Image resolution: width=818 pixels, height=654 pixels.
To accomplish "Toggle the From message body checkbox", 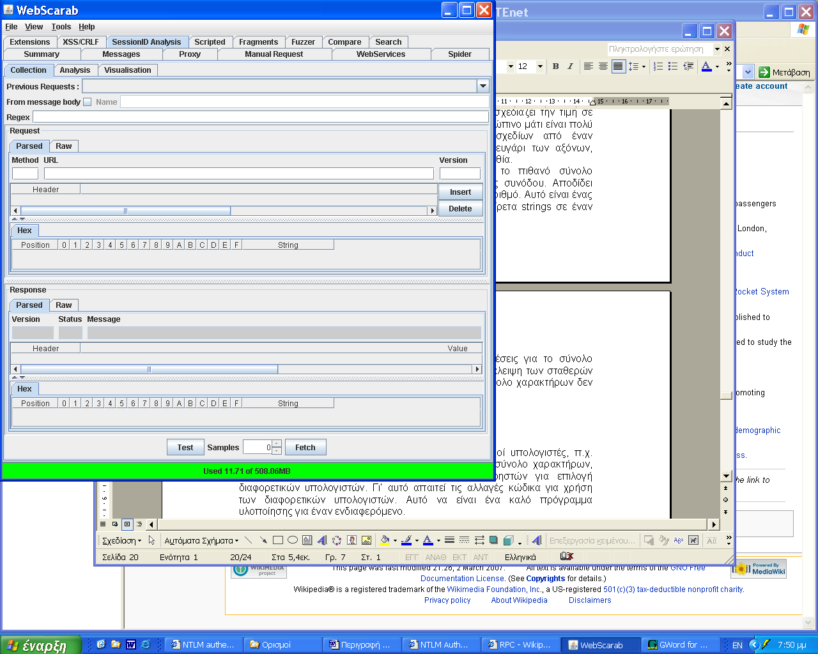I will coord(88,102).
